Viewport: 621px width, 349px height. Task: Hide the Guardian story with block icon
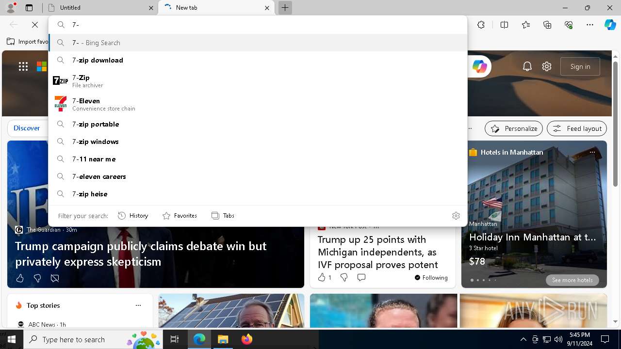(55, 278)
